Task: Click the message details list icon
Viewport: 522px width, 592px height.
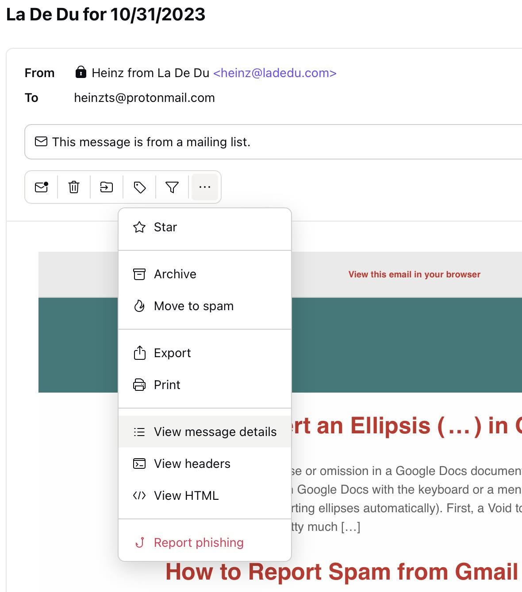Action: click(x=139, y=432)
